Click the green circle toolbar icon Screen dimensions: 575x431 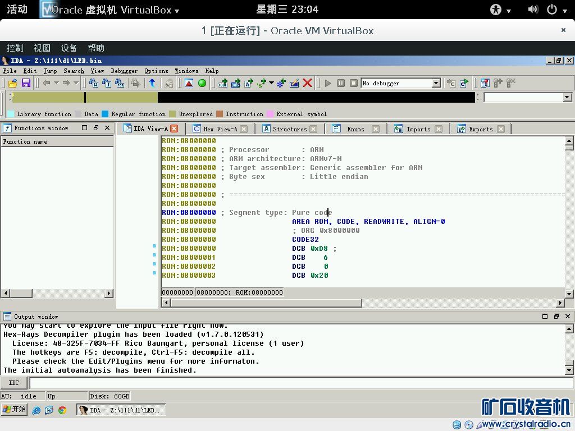point(202,83)
